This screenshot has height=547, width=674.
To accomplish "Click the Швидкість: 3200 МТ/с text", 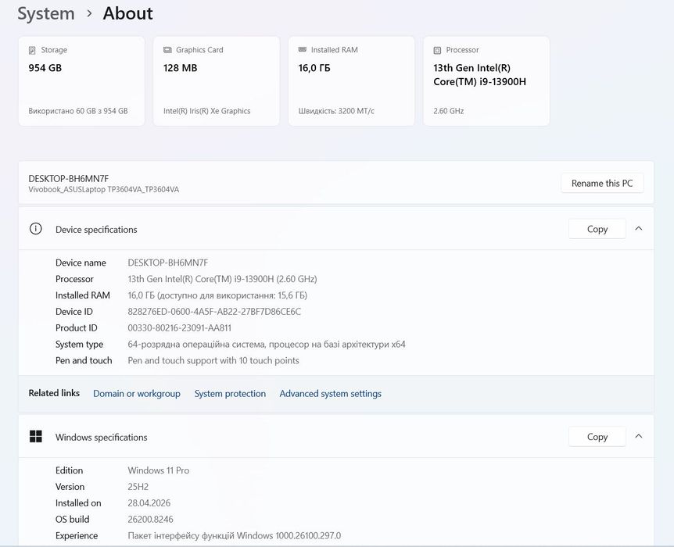I will point(336,111).
